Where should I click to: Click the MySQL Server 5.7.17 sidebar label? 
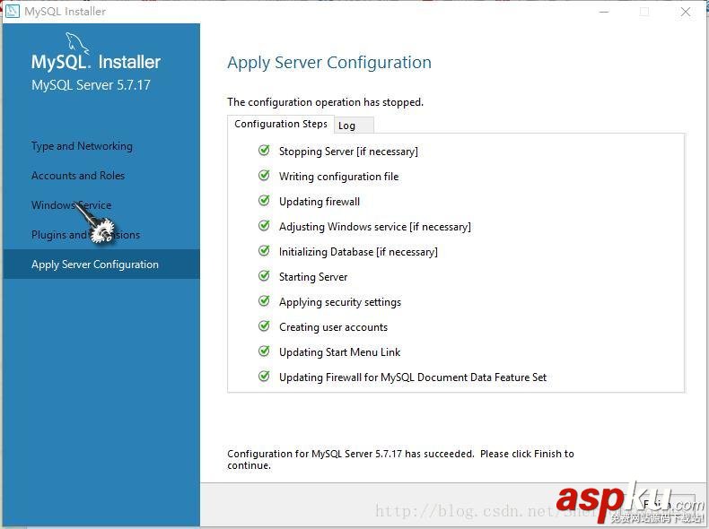[91, 85]
